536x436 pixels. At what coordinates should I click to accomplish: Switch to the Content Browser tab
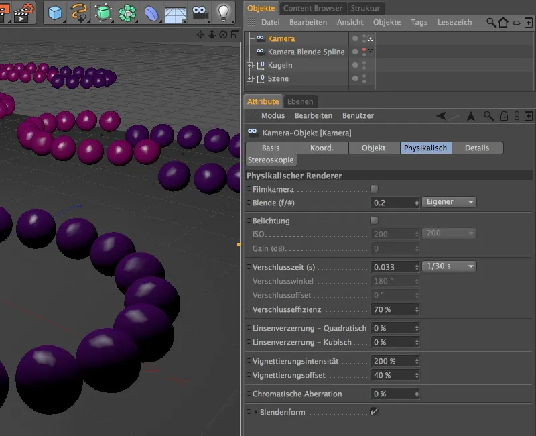[x=312, y=8]
